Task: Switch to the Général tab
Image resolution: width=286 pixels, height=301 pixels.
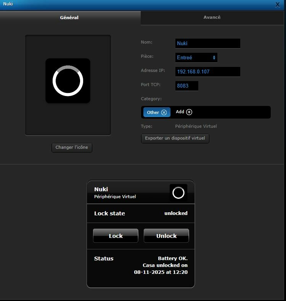Action: click(69, 18)
